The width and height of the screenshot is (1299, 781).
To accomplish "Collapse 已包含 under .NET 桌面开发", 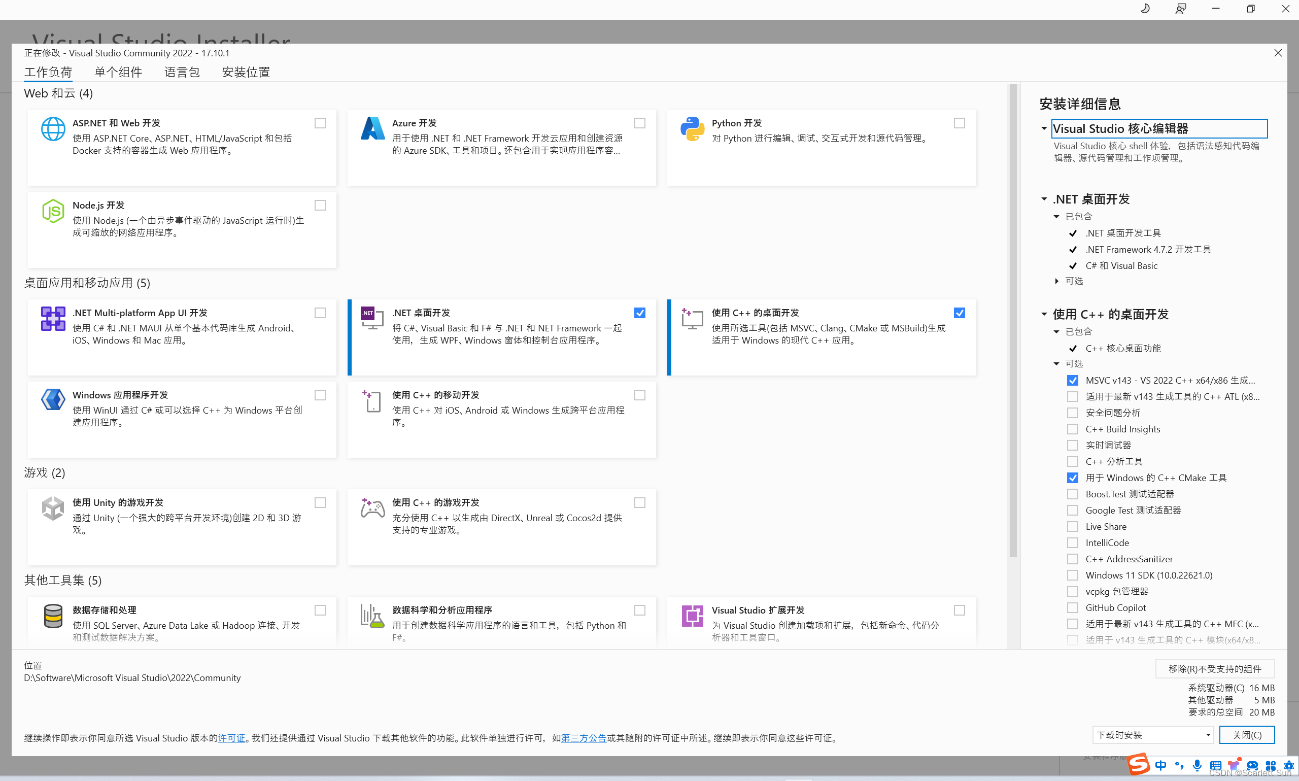I will click(x=1056, y=217).
